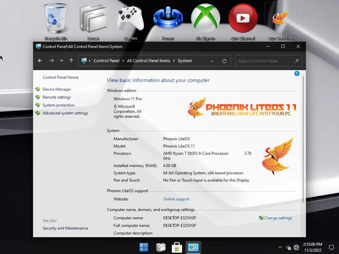Click shield icon beside Advanced system settings
Screen dimensions: 339x254
click(x=38, y=113)
